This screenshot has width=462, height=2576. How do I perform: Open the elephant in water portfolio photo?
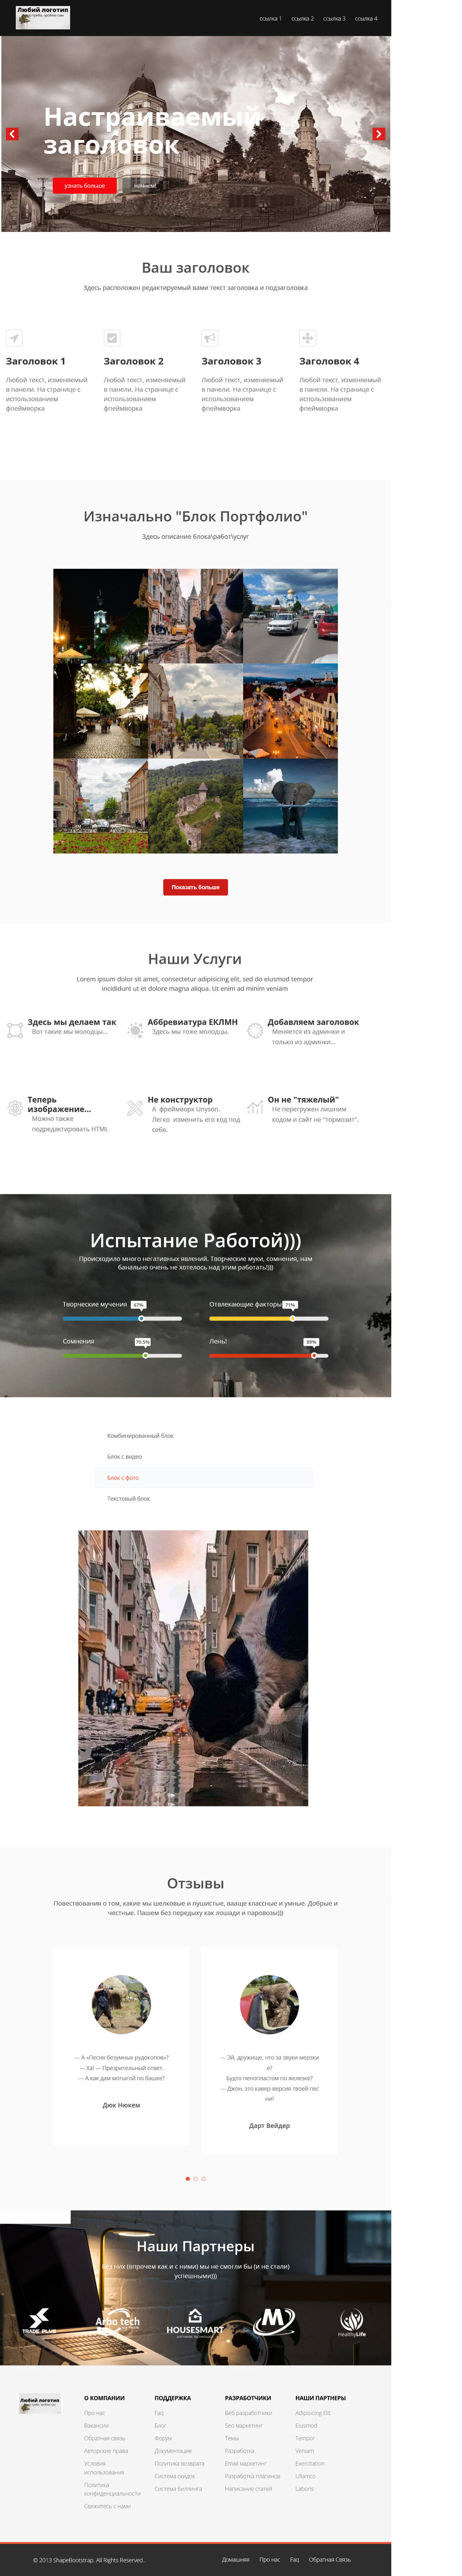[x=290, y=806]
